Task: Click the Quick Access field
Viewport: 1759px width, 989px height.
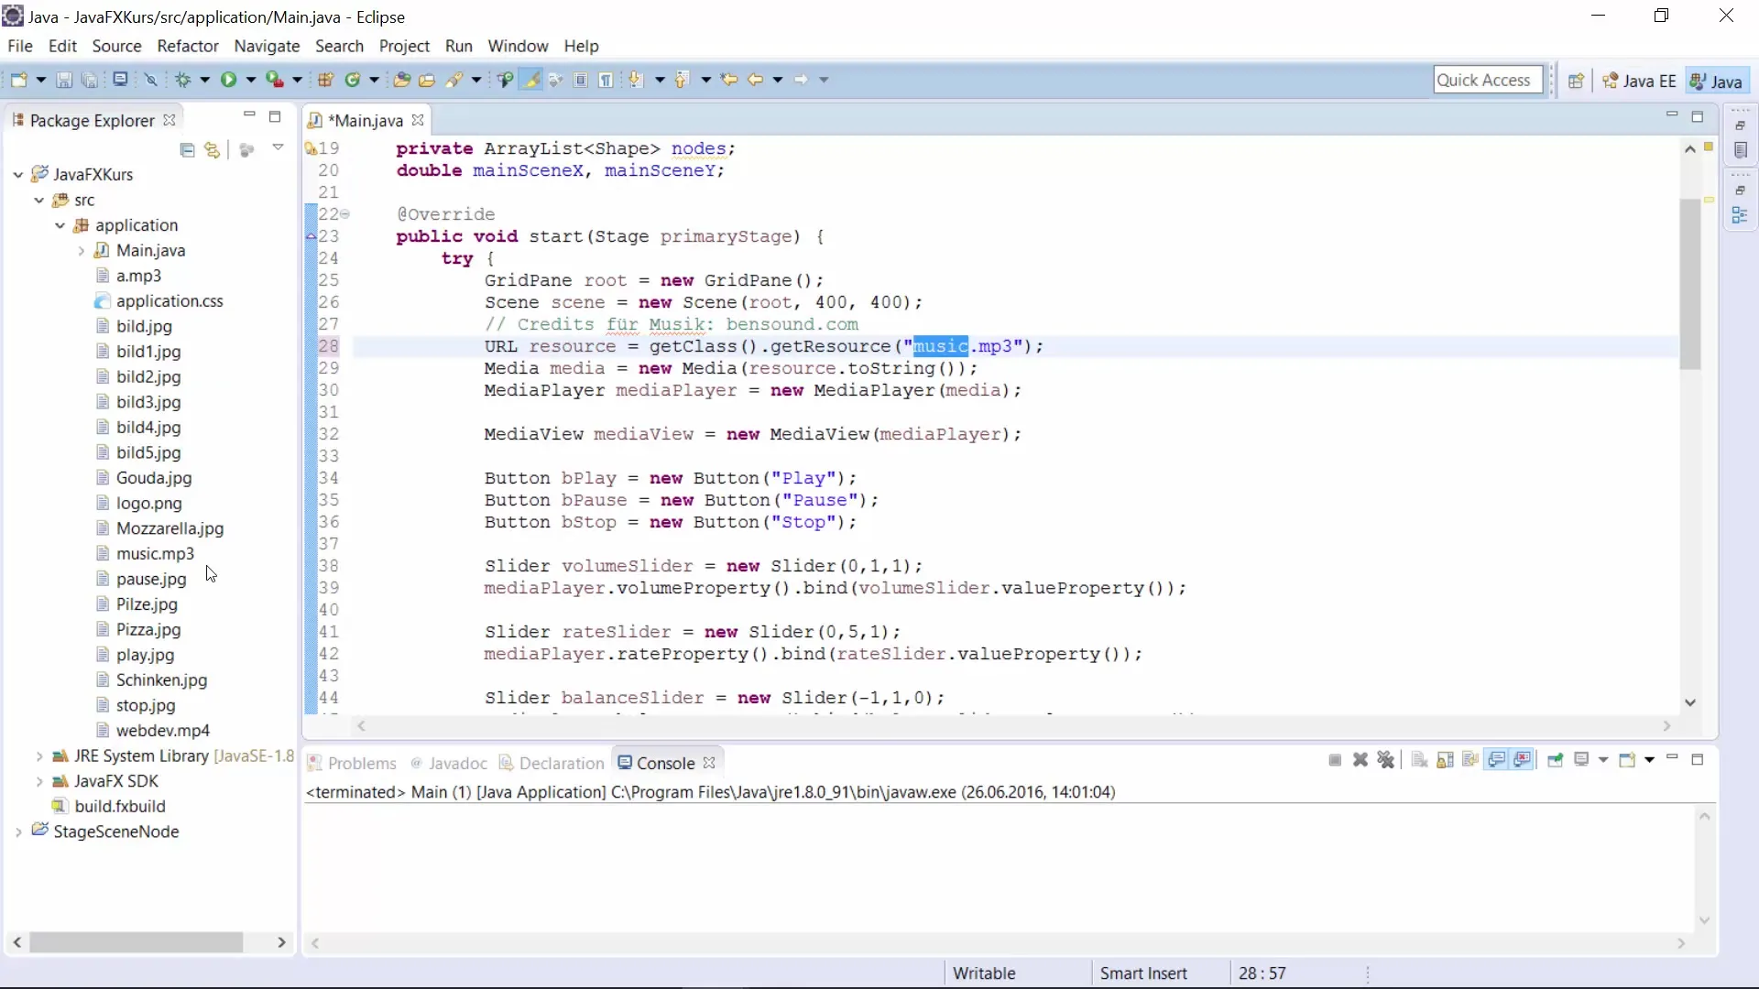Action: (1488, 80)
